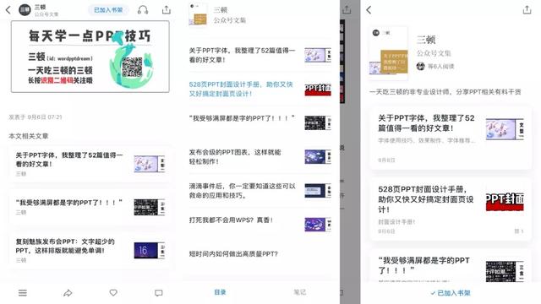Click the QR code banner image
Viewport: 541px width, 304px height.
tap(90, 57)
